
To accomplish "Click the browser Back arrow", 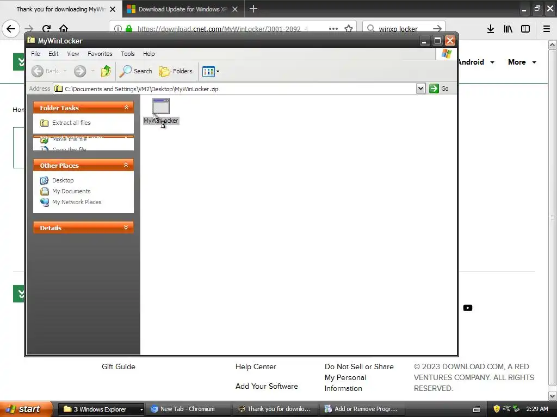I will [11, 29].
